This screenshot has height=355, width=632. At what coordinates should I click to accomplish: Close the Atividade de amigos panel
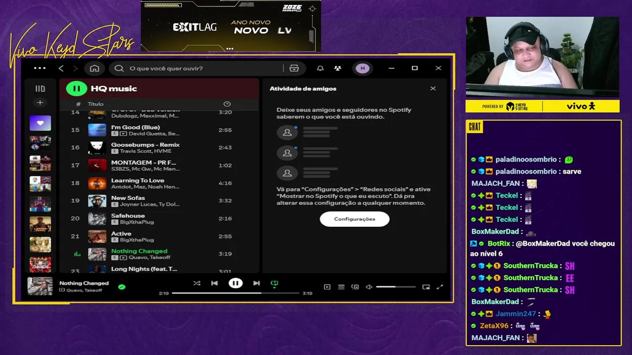click(x=433, y=89)
